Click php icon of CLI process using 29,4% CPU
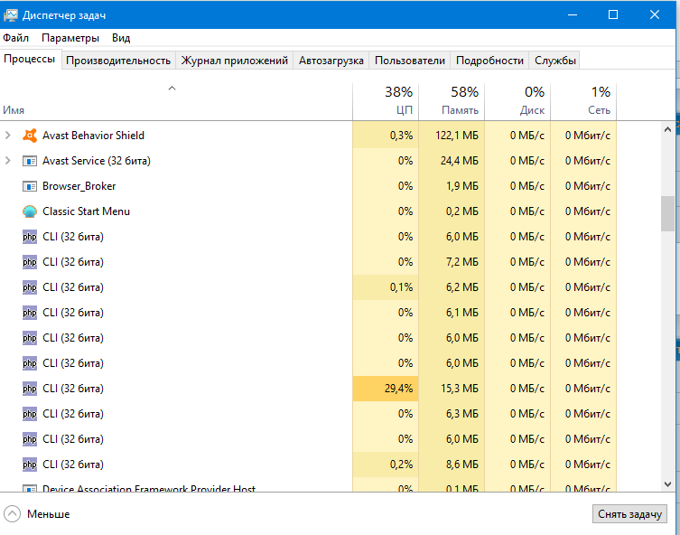This screenshot has height=535, width=680. point(30,389)
